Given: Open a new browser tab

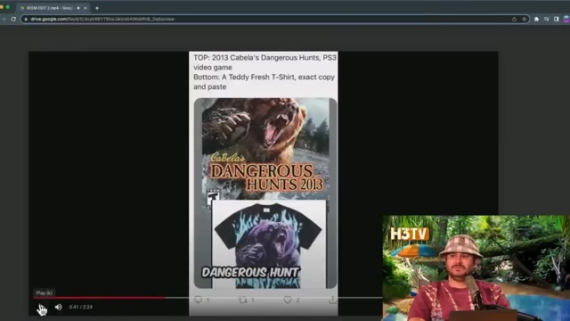Looking at the screenshot, I should point(97,8).
